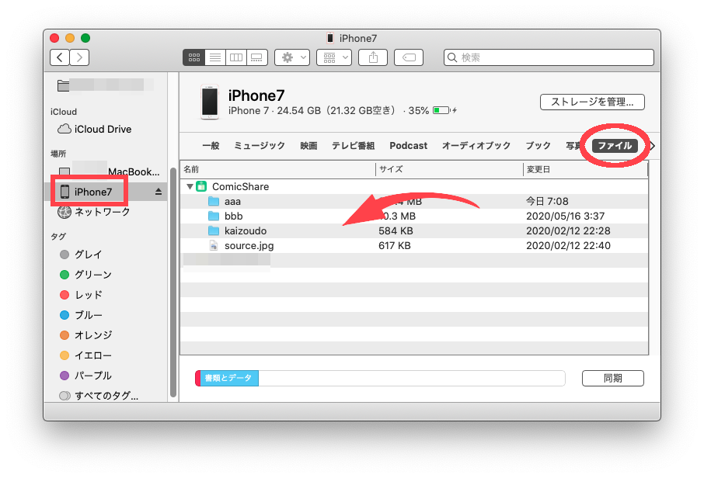Switch to the ブック tab
The height and width of the screenshot is (478, 704).
(538, 146)
